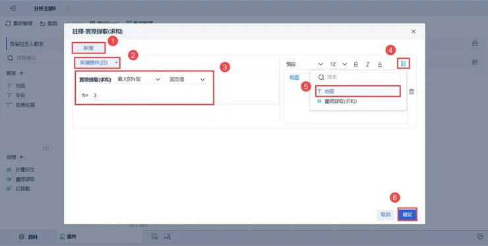Click the collapse arrow in the bottom-right corner
488x246 pixels.
[480, 237]
